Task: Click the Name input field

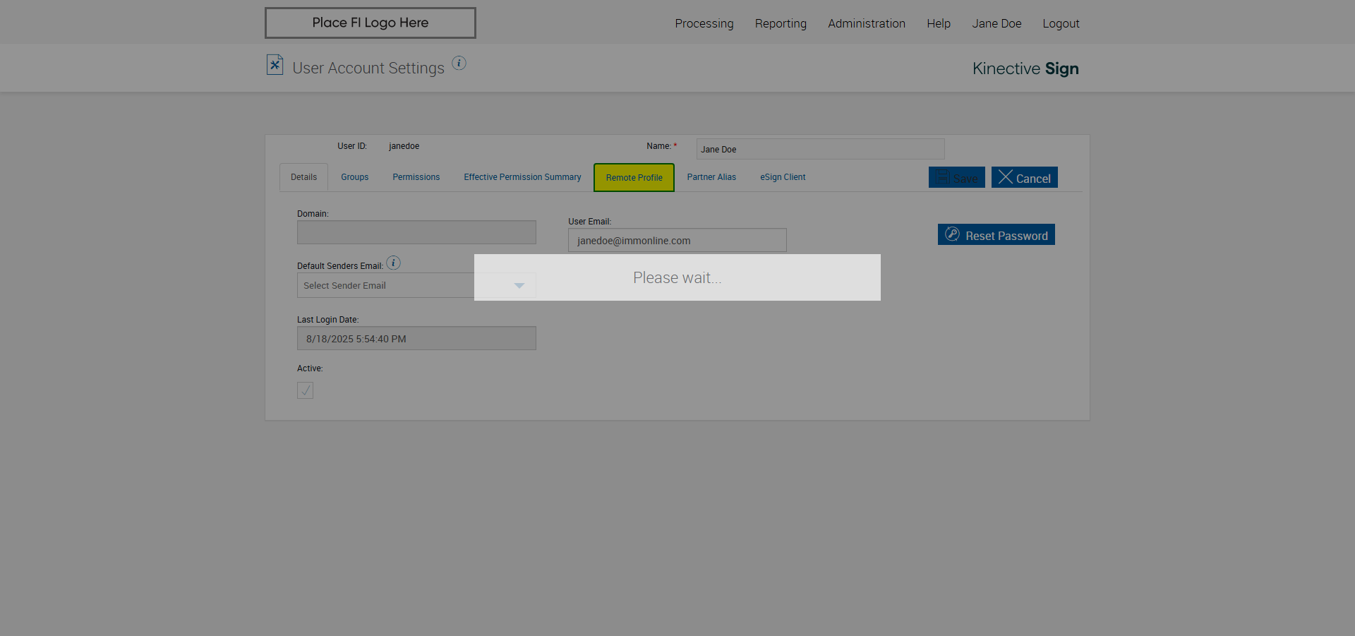Action: (820, 149)
